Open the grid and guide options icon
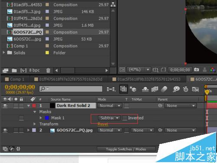Viewport: 217px width, 163px height. pyautogui.click(x=155, y=70)
